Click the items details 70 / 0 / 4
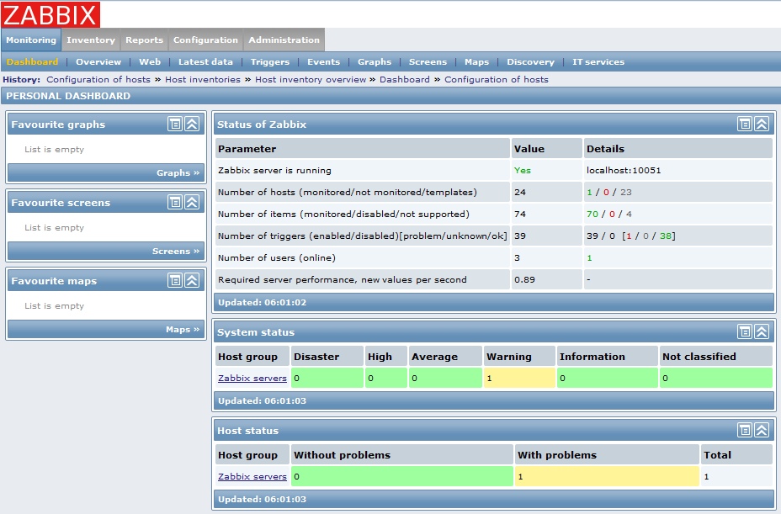 (x=609, y=214)
